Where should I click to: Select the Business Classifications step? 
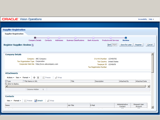point(75,40)
